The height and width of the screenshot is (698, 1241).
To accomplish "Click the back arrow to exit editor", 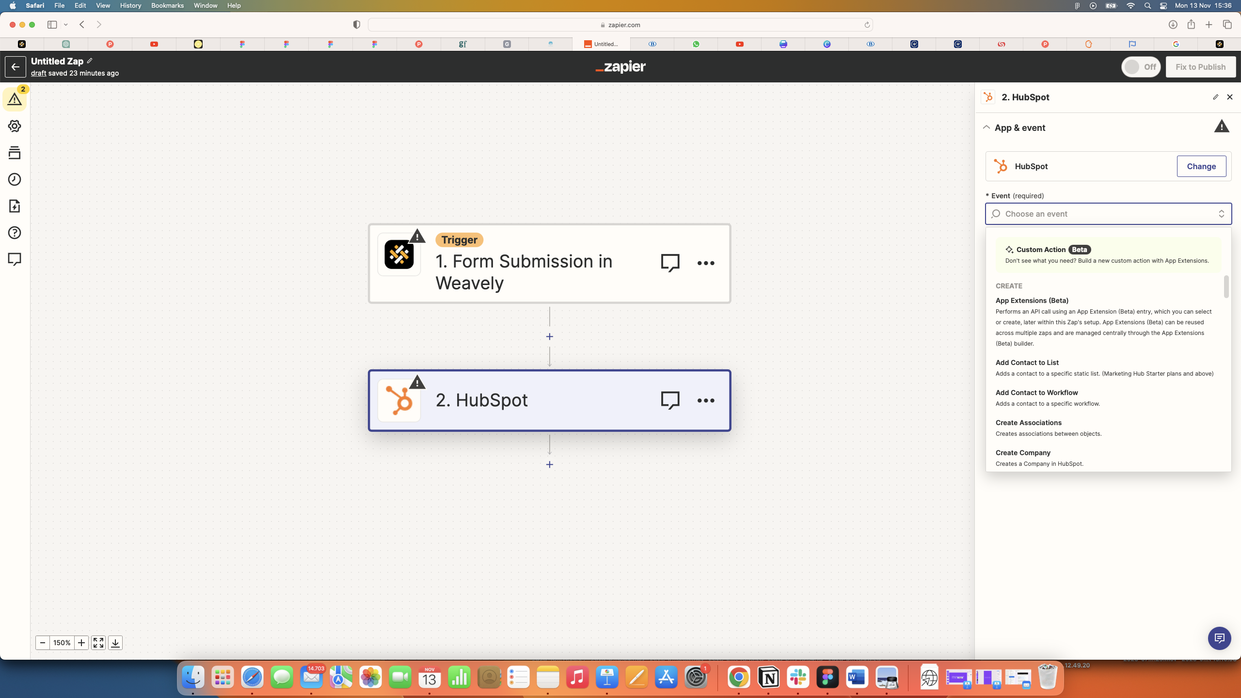I will [16, 67].
